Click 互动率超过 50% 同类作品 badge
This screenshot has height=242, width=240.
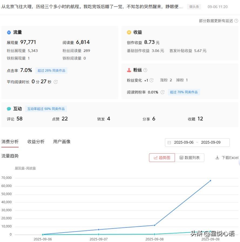(x=46, y=109)
